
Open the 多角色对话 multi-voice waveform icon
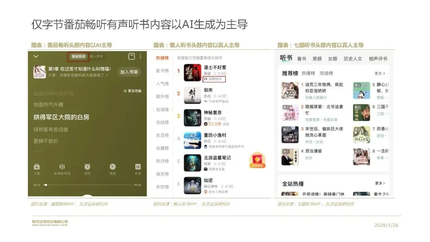(x=62, y=167)
